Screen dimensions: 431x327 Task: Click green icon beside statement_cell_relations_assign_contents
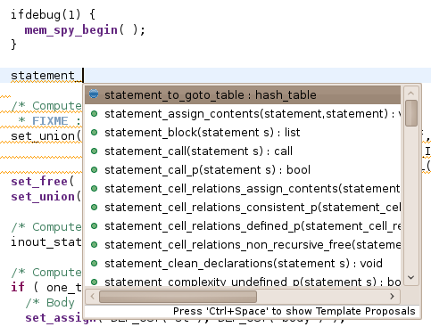pyautogui.click(x=95, y=188)
